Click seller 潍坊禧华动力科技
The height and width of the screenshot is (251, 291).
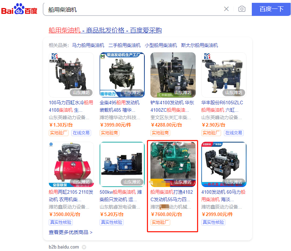[x=120, y=117]
